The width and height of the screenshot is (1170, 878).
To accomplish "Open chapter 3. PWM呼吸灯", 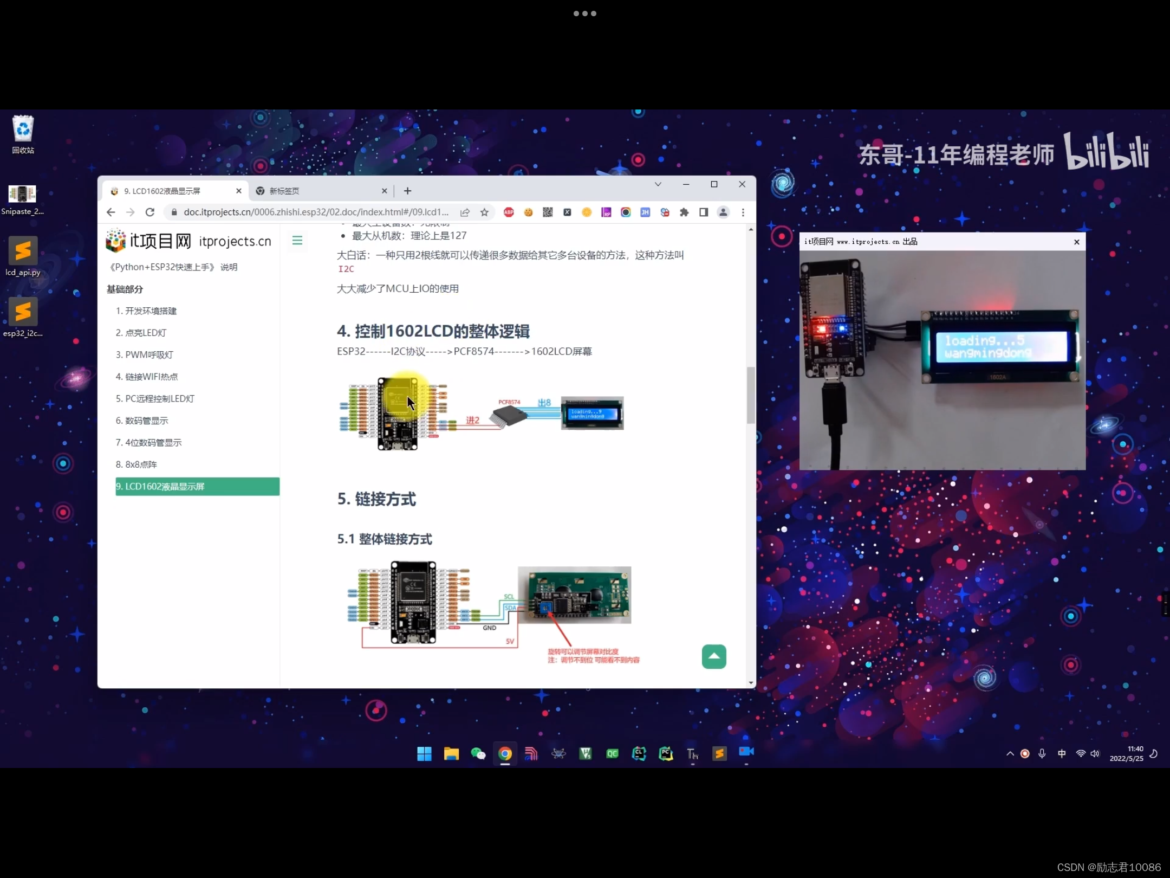I will (144, 355).
